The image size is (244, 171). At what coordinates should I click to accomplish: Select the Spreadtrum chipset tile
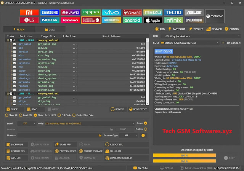(194, 20)
